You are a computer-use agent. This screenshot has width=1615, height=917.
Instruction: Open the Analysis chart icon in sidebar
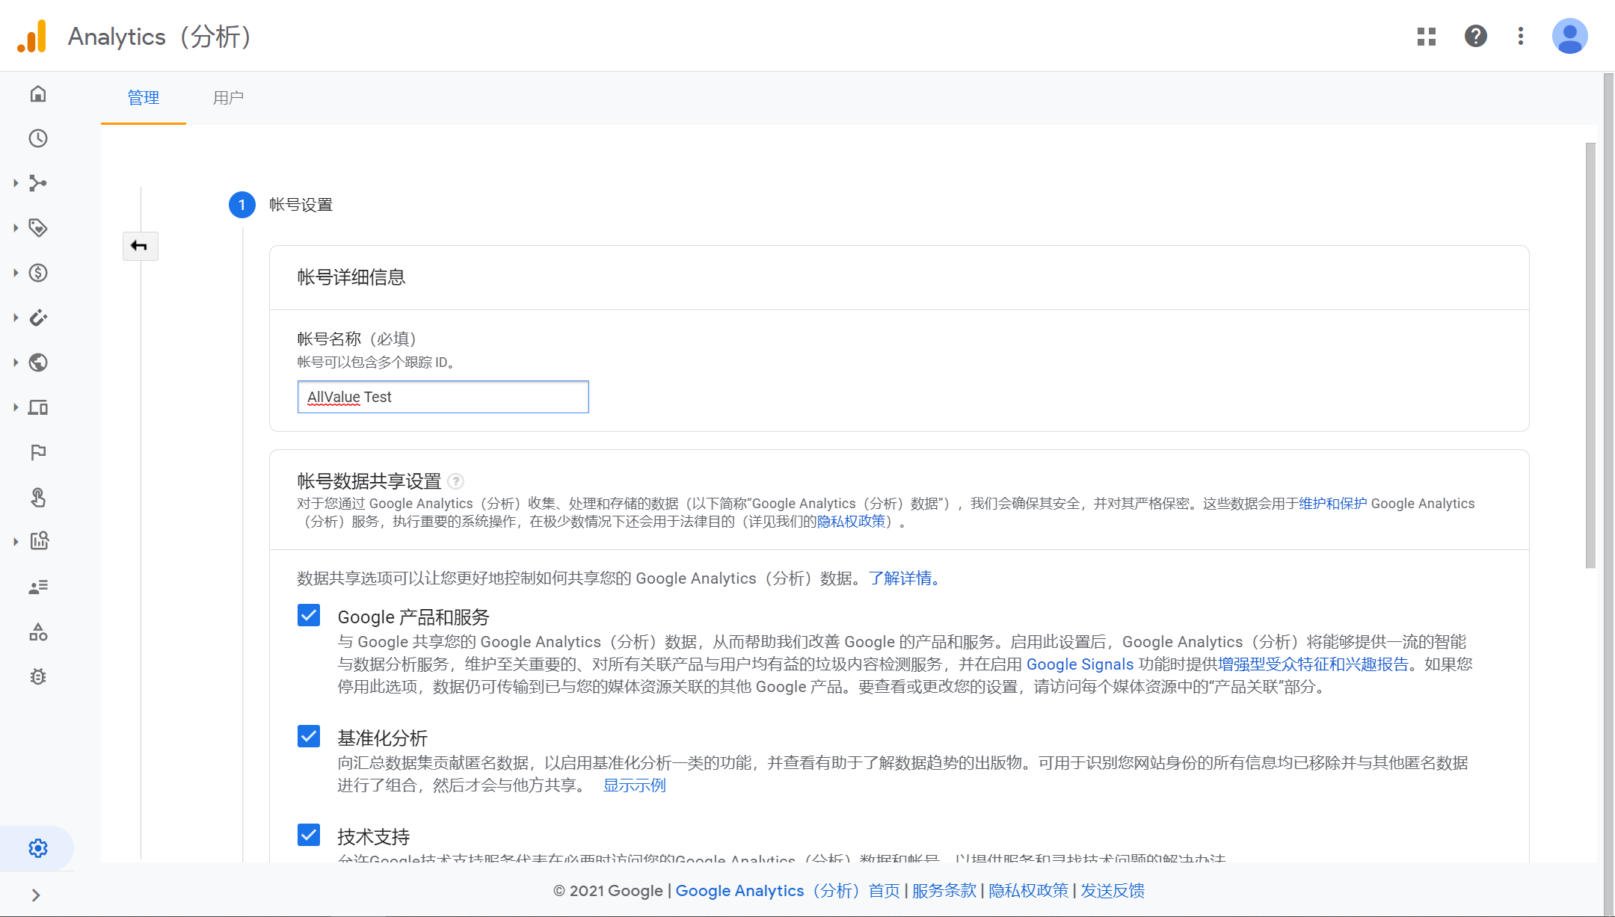(x=38, y=541)
